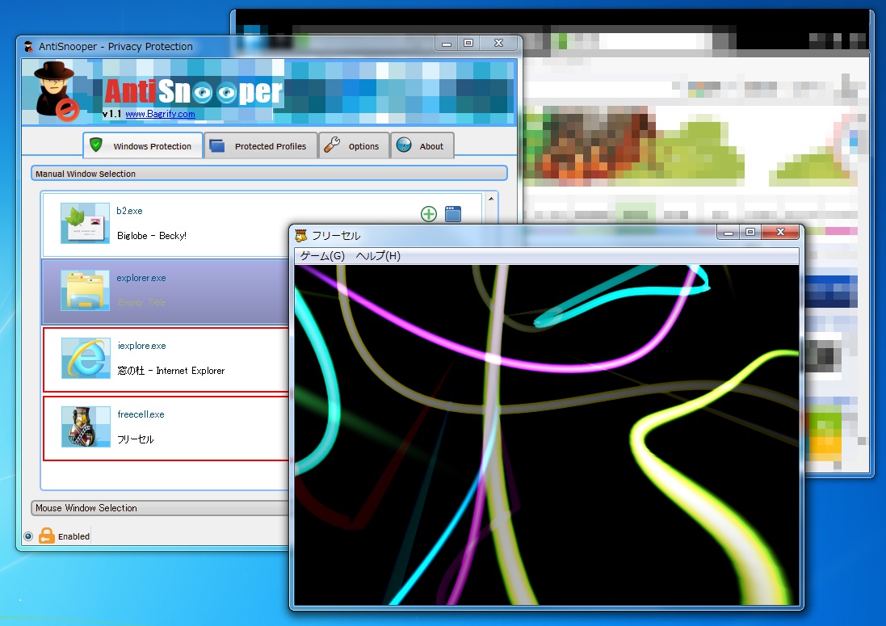This screenshot has width=886, height=626.
Task: Select the explorer.exe folder icon
Action: pyautogui.click(x=86, y=291)
